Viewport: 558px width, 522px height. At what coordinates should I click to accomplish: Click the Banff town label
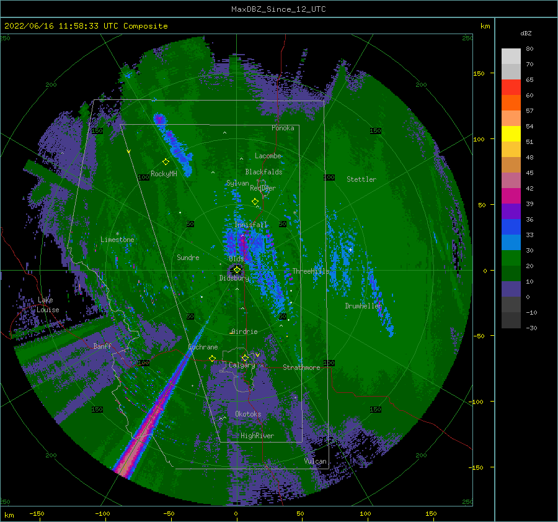tap(102, 346)
